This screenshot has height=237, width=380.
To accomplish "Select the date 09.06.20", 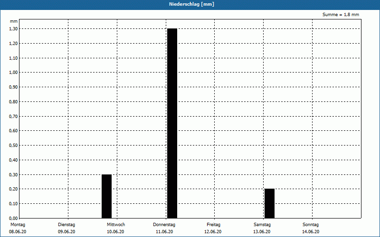I will click(x=66, y=232).
